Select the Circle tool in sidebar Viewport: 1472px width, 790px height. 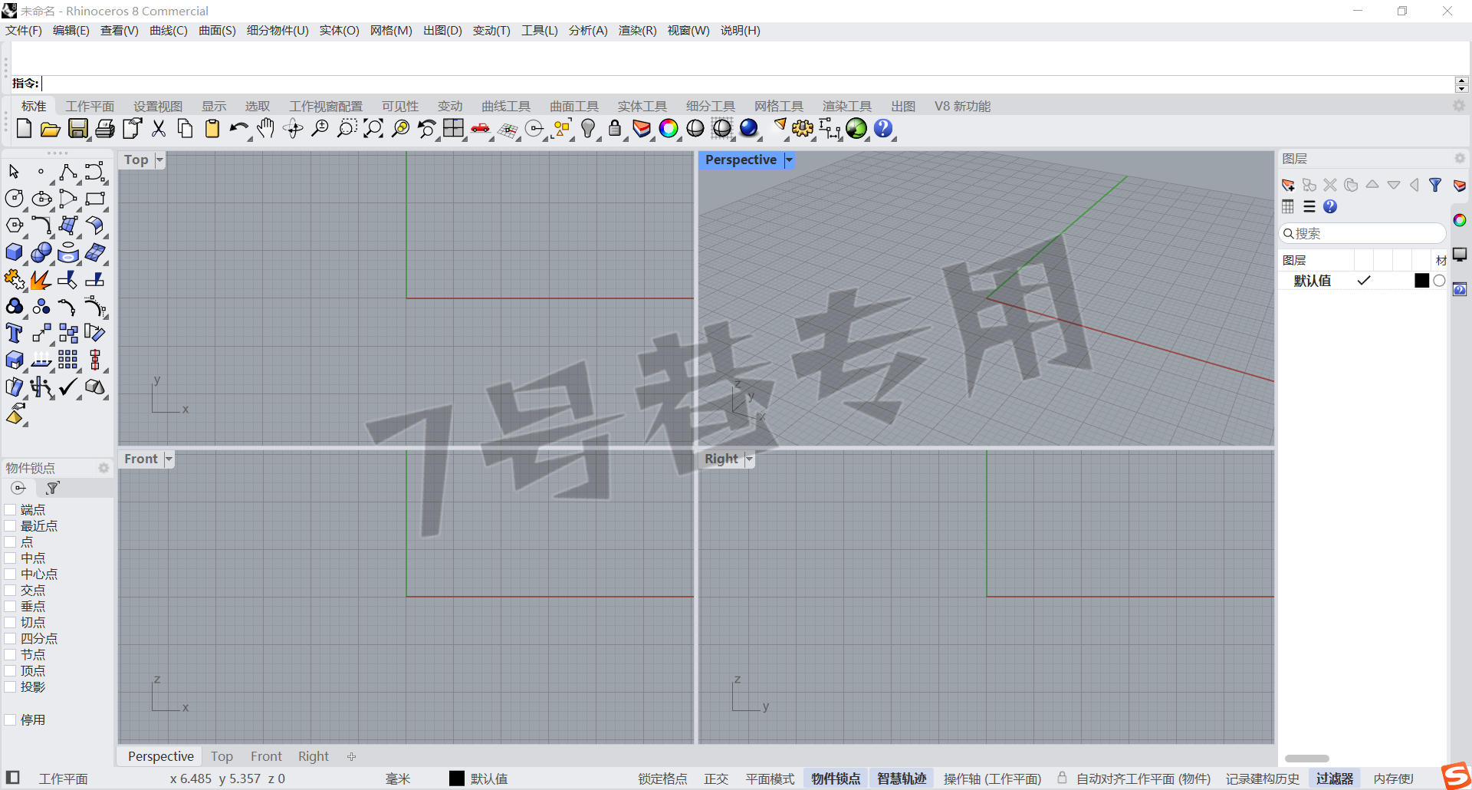(14, 199)
